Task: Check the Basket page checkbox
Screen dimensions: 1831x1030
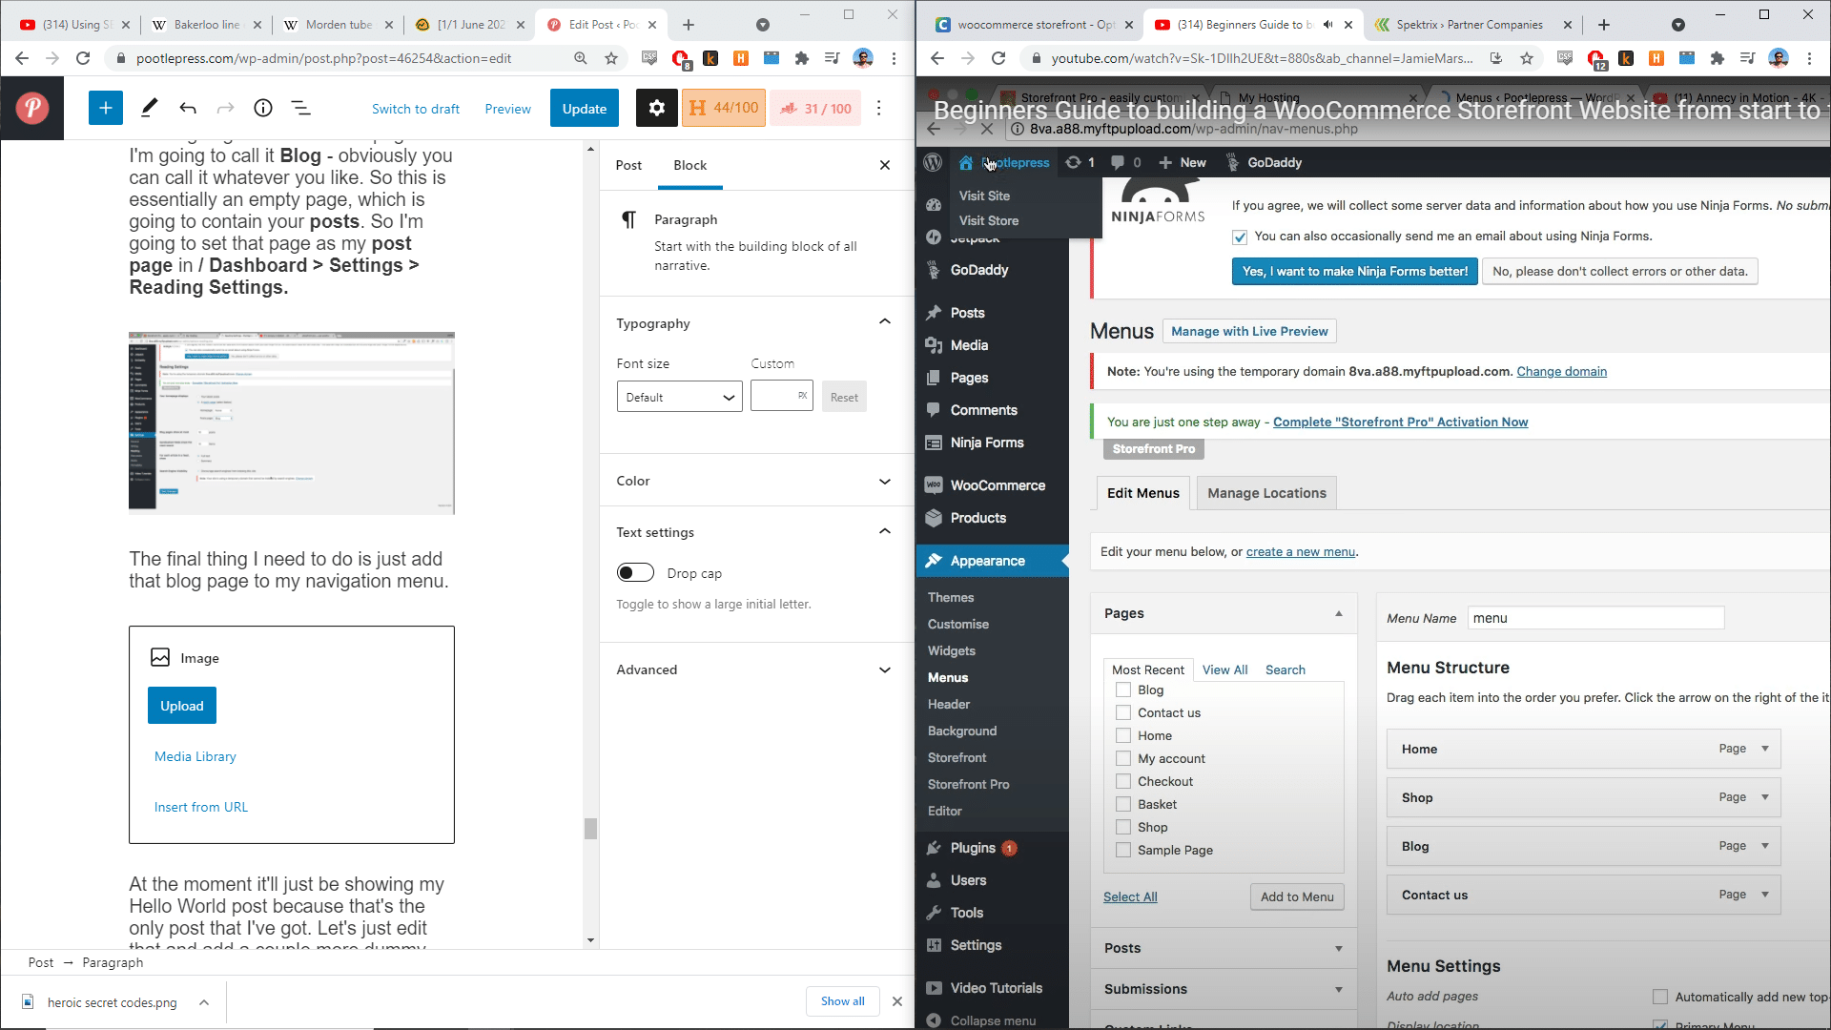Action: (x=1123, y=804)
